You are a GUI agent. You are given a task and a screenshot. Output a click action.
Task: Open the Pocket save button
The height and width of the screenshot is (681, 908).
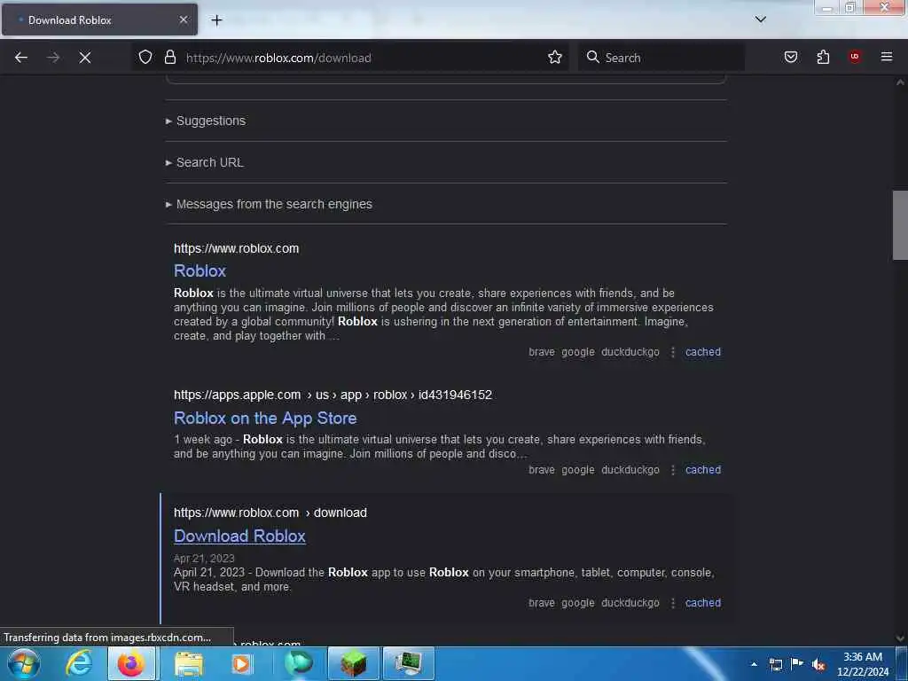click(791, 58)
